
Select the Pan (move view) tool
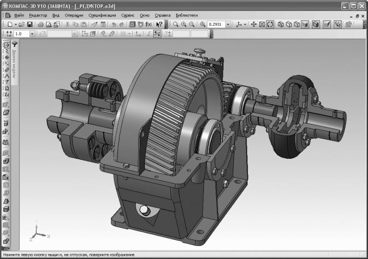(x=253, y=24)
